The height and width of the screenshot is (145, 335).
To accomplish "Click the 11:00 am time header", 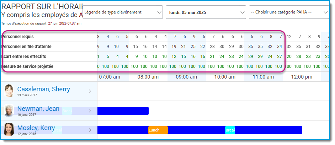I will (263, 77).
